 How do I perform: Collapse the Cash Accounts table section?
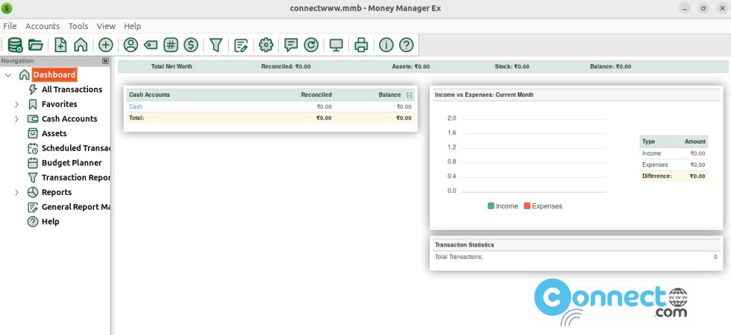click(x=409, y=95)
